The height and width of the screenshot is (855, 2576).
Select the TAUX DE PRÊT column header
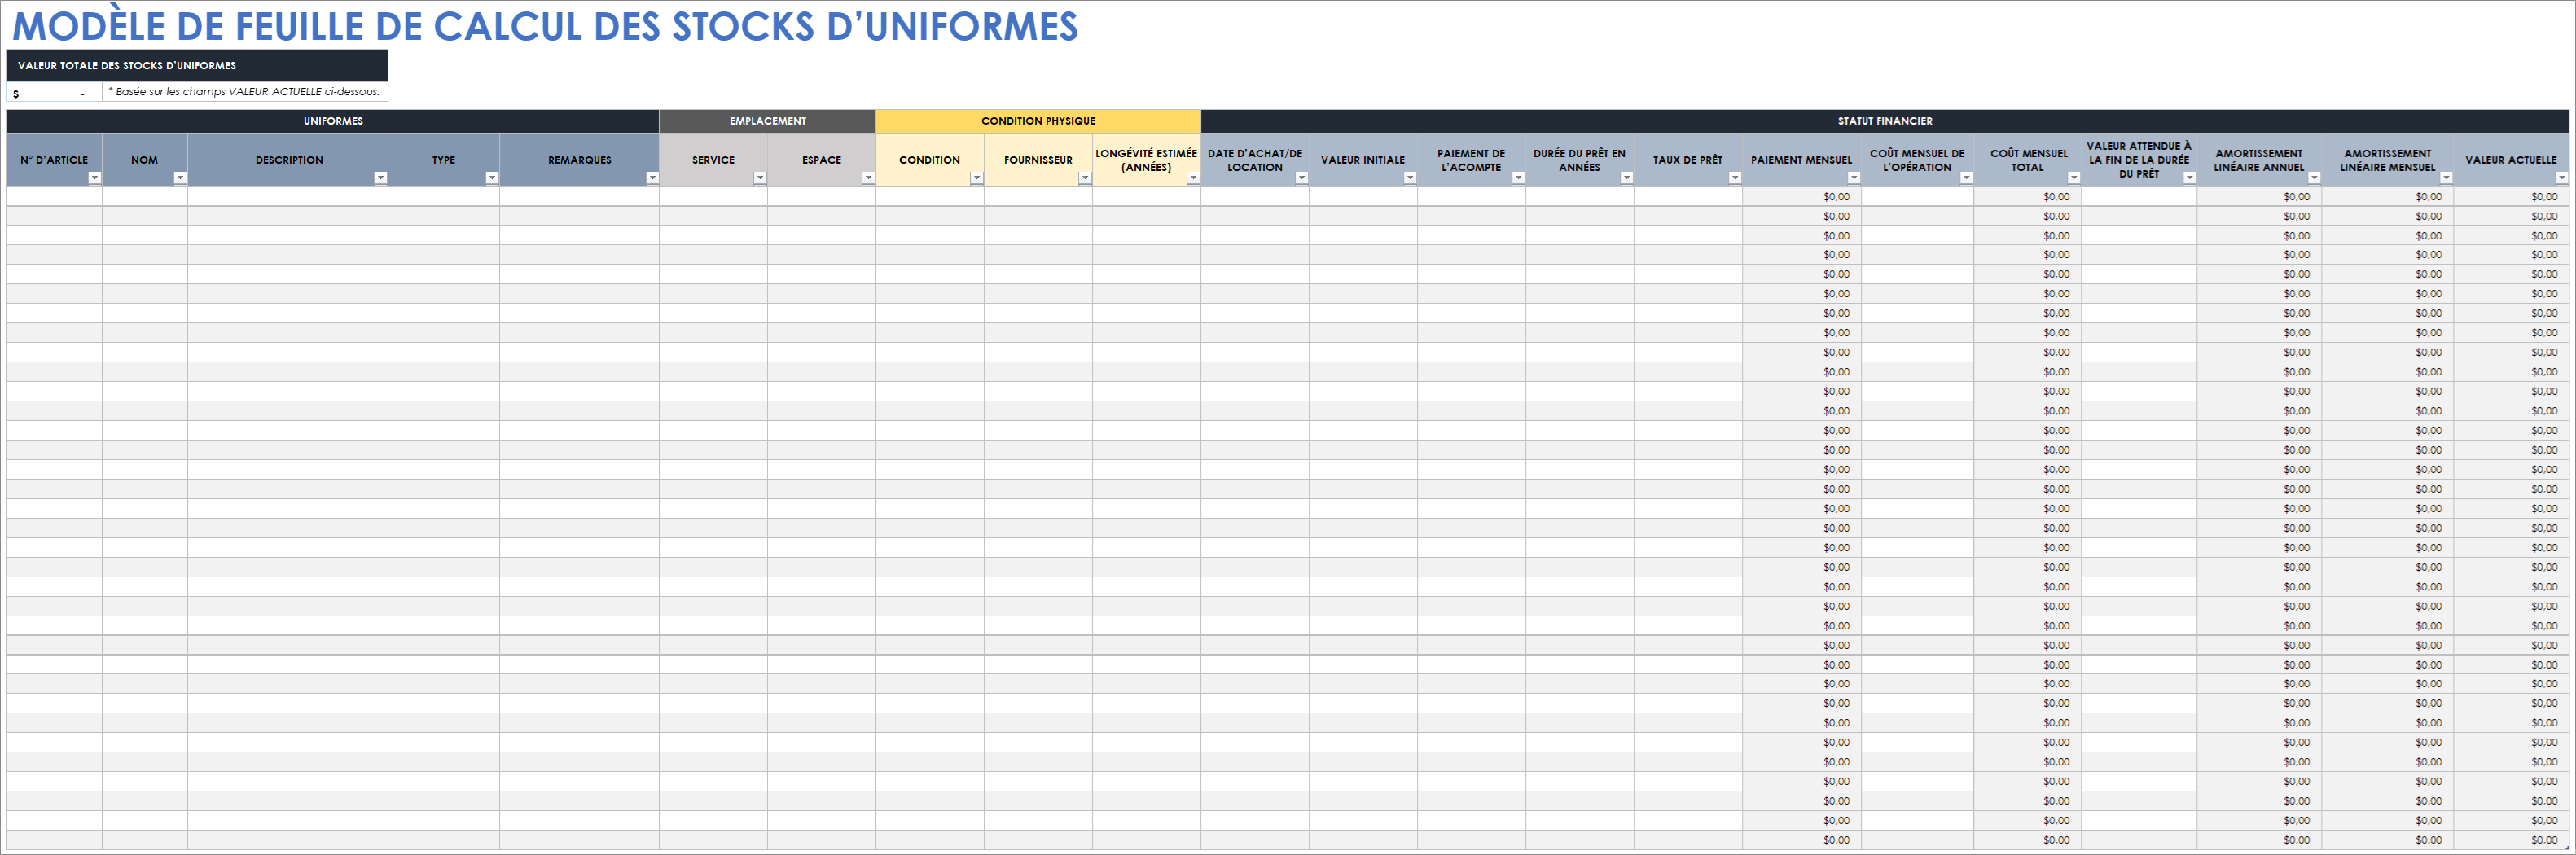point(1688,160)
